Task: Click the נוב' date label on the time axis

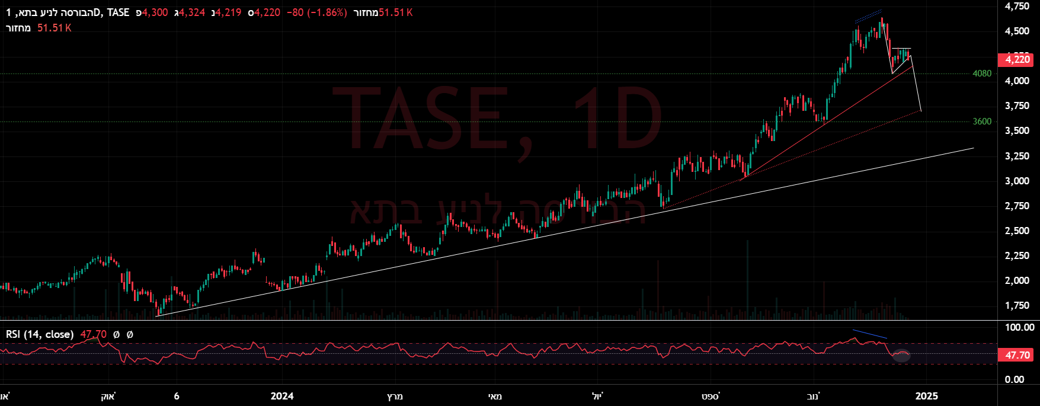Action: click(814, 396)
